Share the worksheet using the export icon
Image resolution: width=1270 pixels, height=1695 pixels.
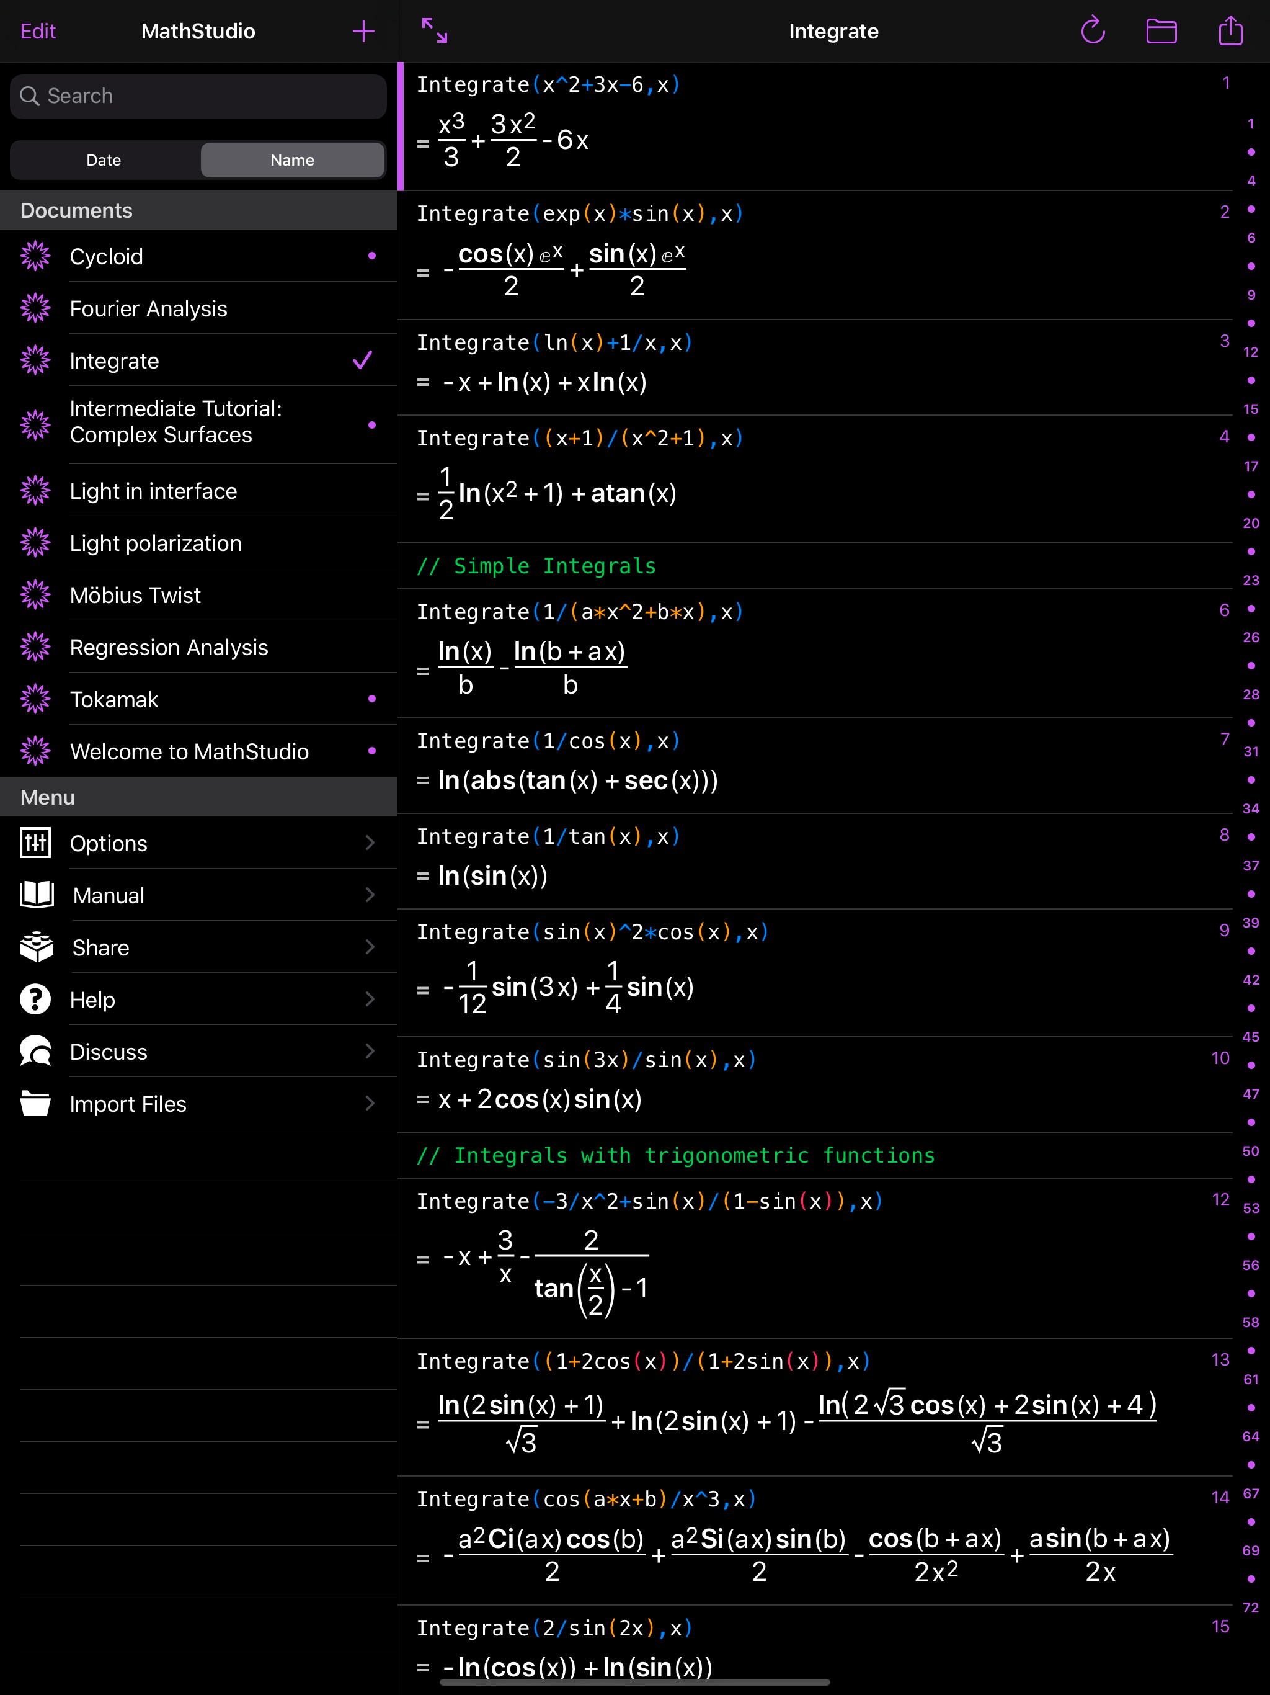[1231, 32]
